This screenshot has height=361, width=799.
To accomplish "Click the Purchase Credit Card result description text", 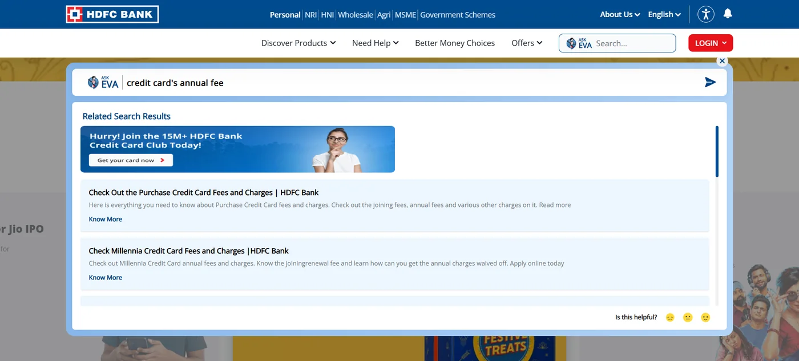I will (x=330, y=205).
